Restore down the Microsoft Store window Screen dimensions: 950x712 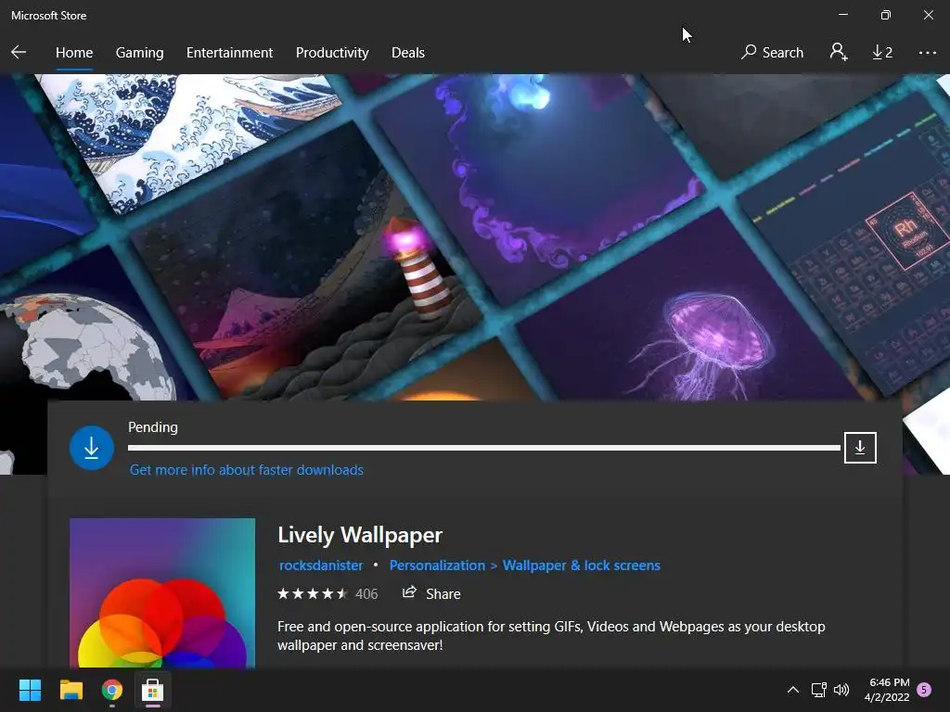pyautogui.click(x=886, y=15)
